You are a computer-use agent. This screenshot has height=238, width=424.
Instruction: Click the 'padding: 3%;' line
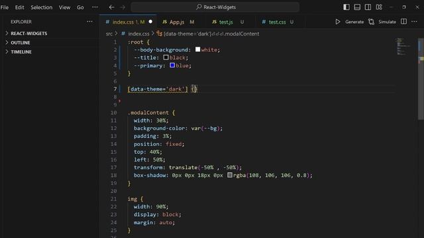(152, 136)
